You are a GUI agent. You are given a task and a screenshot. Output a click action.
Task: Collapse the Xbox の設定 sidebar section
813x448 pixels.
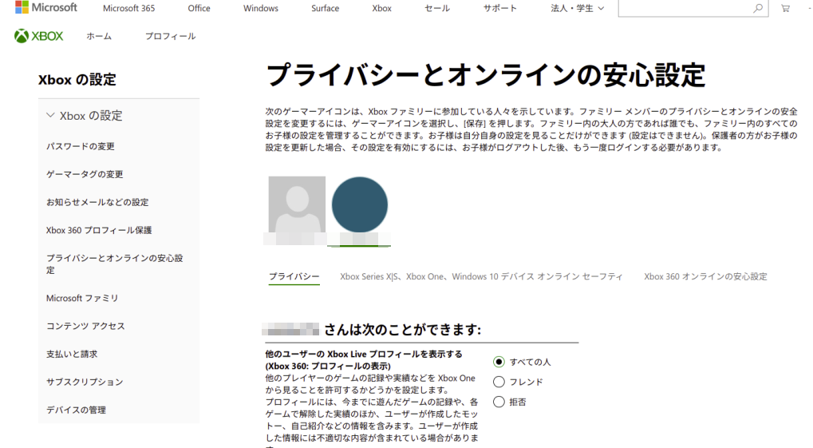tap(50, 115)
